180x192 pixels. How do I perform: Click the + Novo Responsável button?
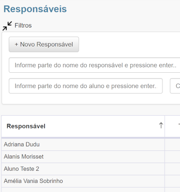(44, 44)
